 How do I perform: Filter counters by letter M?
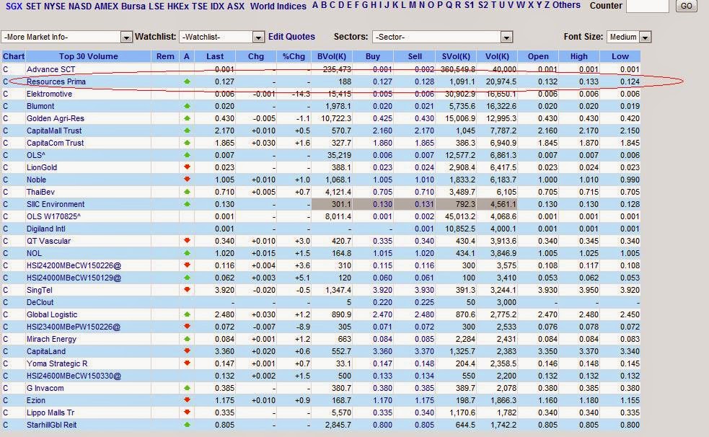[x=413, y=6]
